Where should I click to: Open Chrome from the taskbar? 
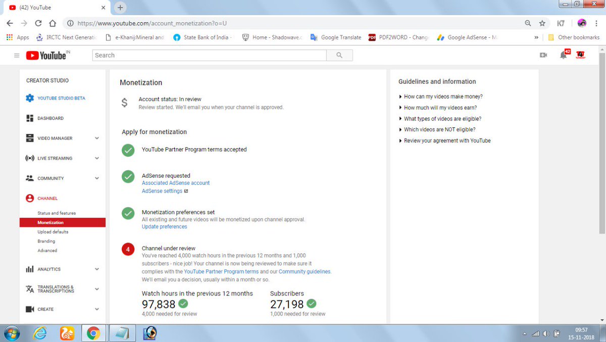click(x=93, y=333)
